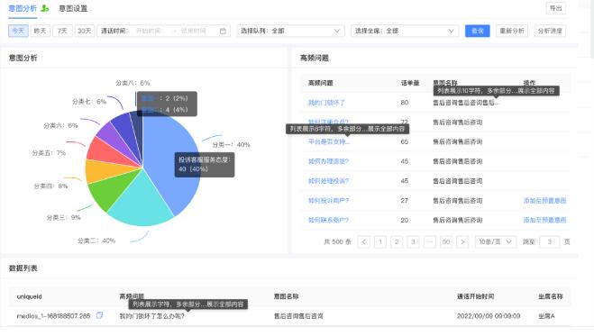The height and width of the screenshot is (336, 594).
Task: Open the question link with 20 calls
Action: (328, 220)
